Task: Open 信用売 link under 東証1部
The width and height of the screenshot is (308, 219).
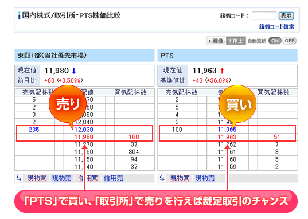Action: click(114, 178)
